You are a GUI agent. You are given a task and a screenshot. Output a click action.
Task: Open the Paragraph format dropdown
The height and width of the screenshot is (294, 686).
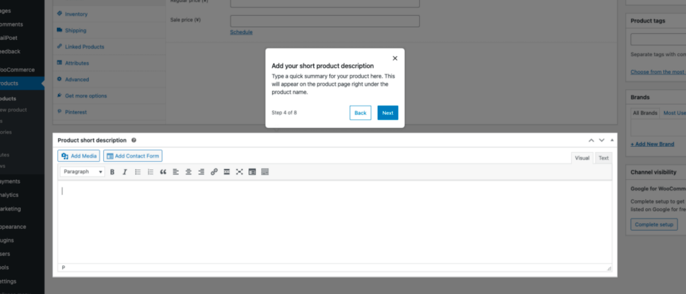point(82,172)
